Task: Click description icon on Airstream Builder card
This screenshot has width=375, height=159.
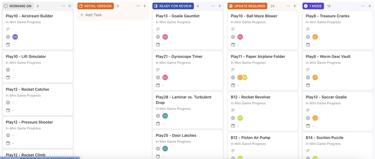Action: pos(8,29)
